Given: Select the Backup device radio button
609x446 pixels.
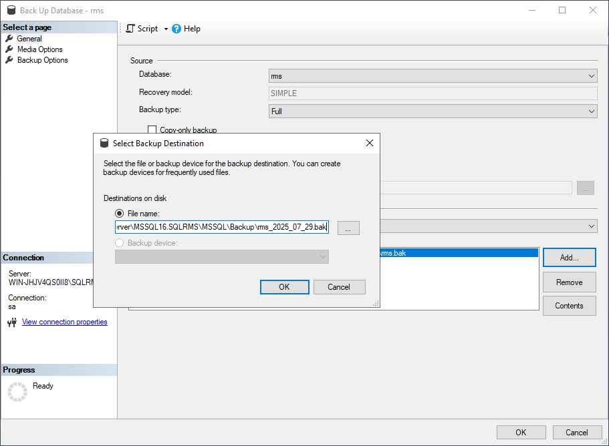Looking at the screenshot, I should (x=119, y=243).
